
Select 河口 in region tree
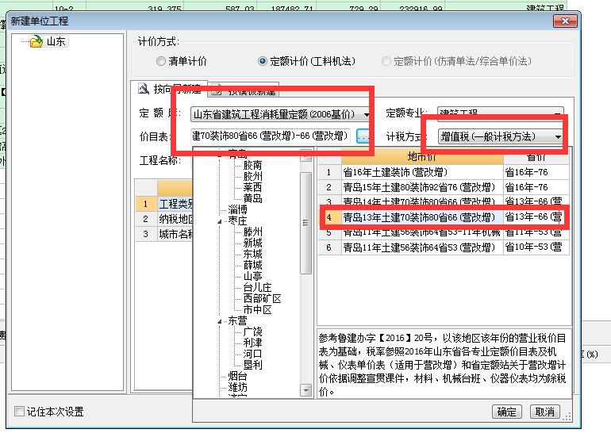252,354
